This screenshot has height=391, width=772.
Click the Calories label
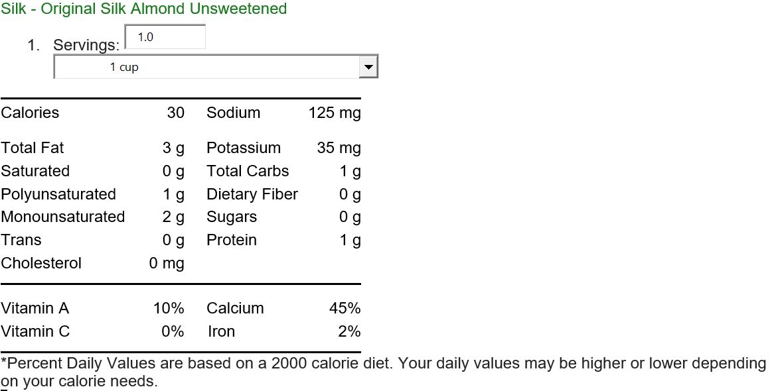click(x=30, y=113)
